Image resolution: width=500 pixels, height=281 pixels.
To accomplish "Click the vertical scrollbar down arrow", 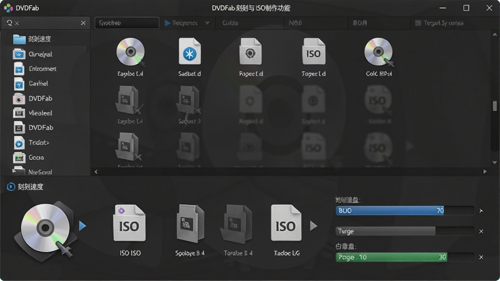I will [x=495, y=162].
